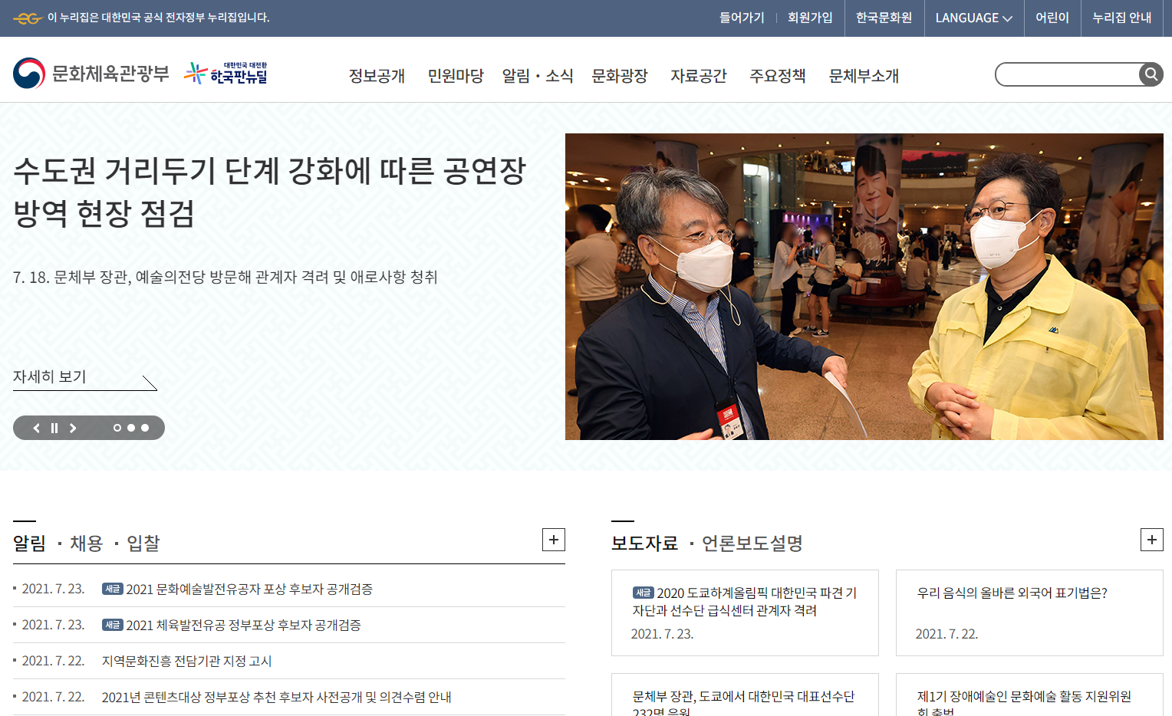Switch to the 언론보도설명 tab
The image size is (1172, 716).
(x=752, y=544)
